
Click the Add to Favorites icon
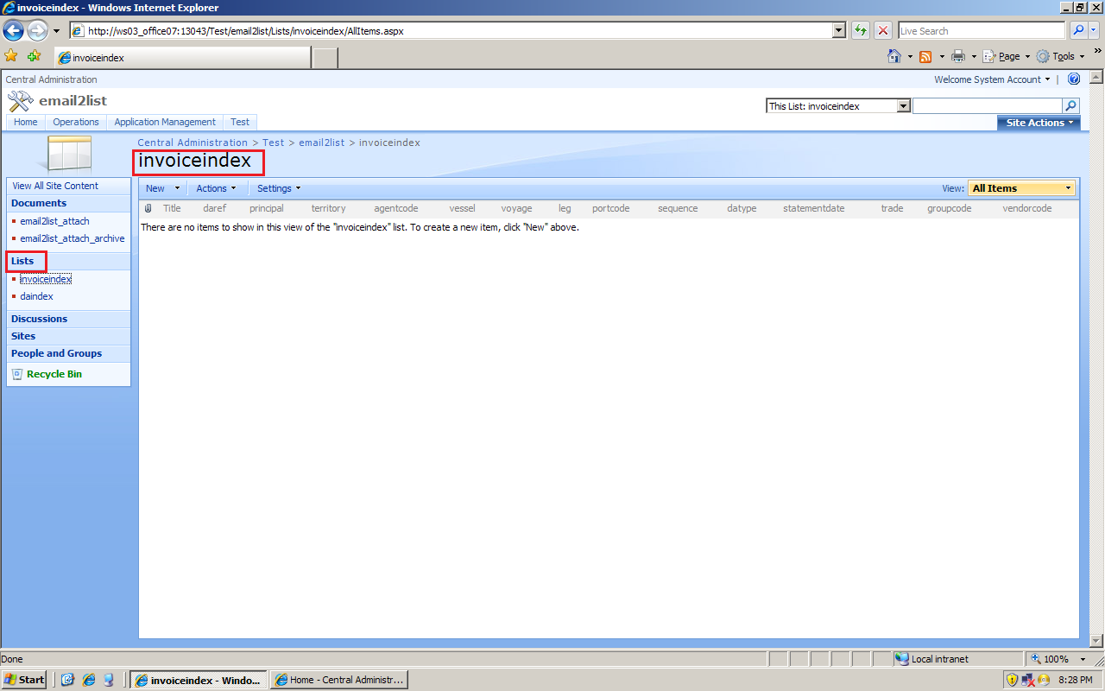click(34, 56)
